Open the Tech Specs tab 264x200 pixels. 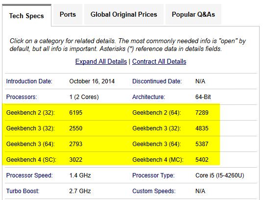coord(26,16)
